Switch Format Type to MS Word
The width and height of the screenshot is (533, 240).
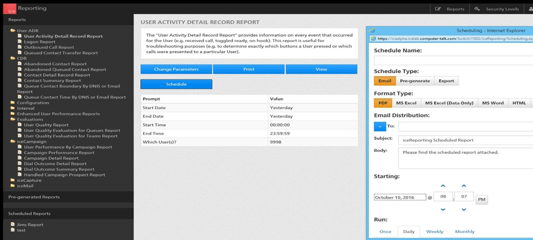[x=493, y=103]
